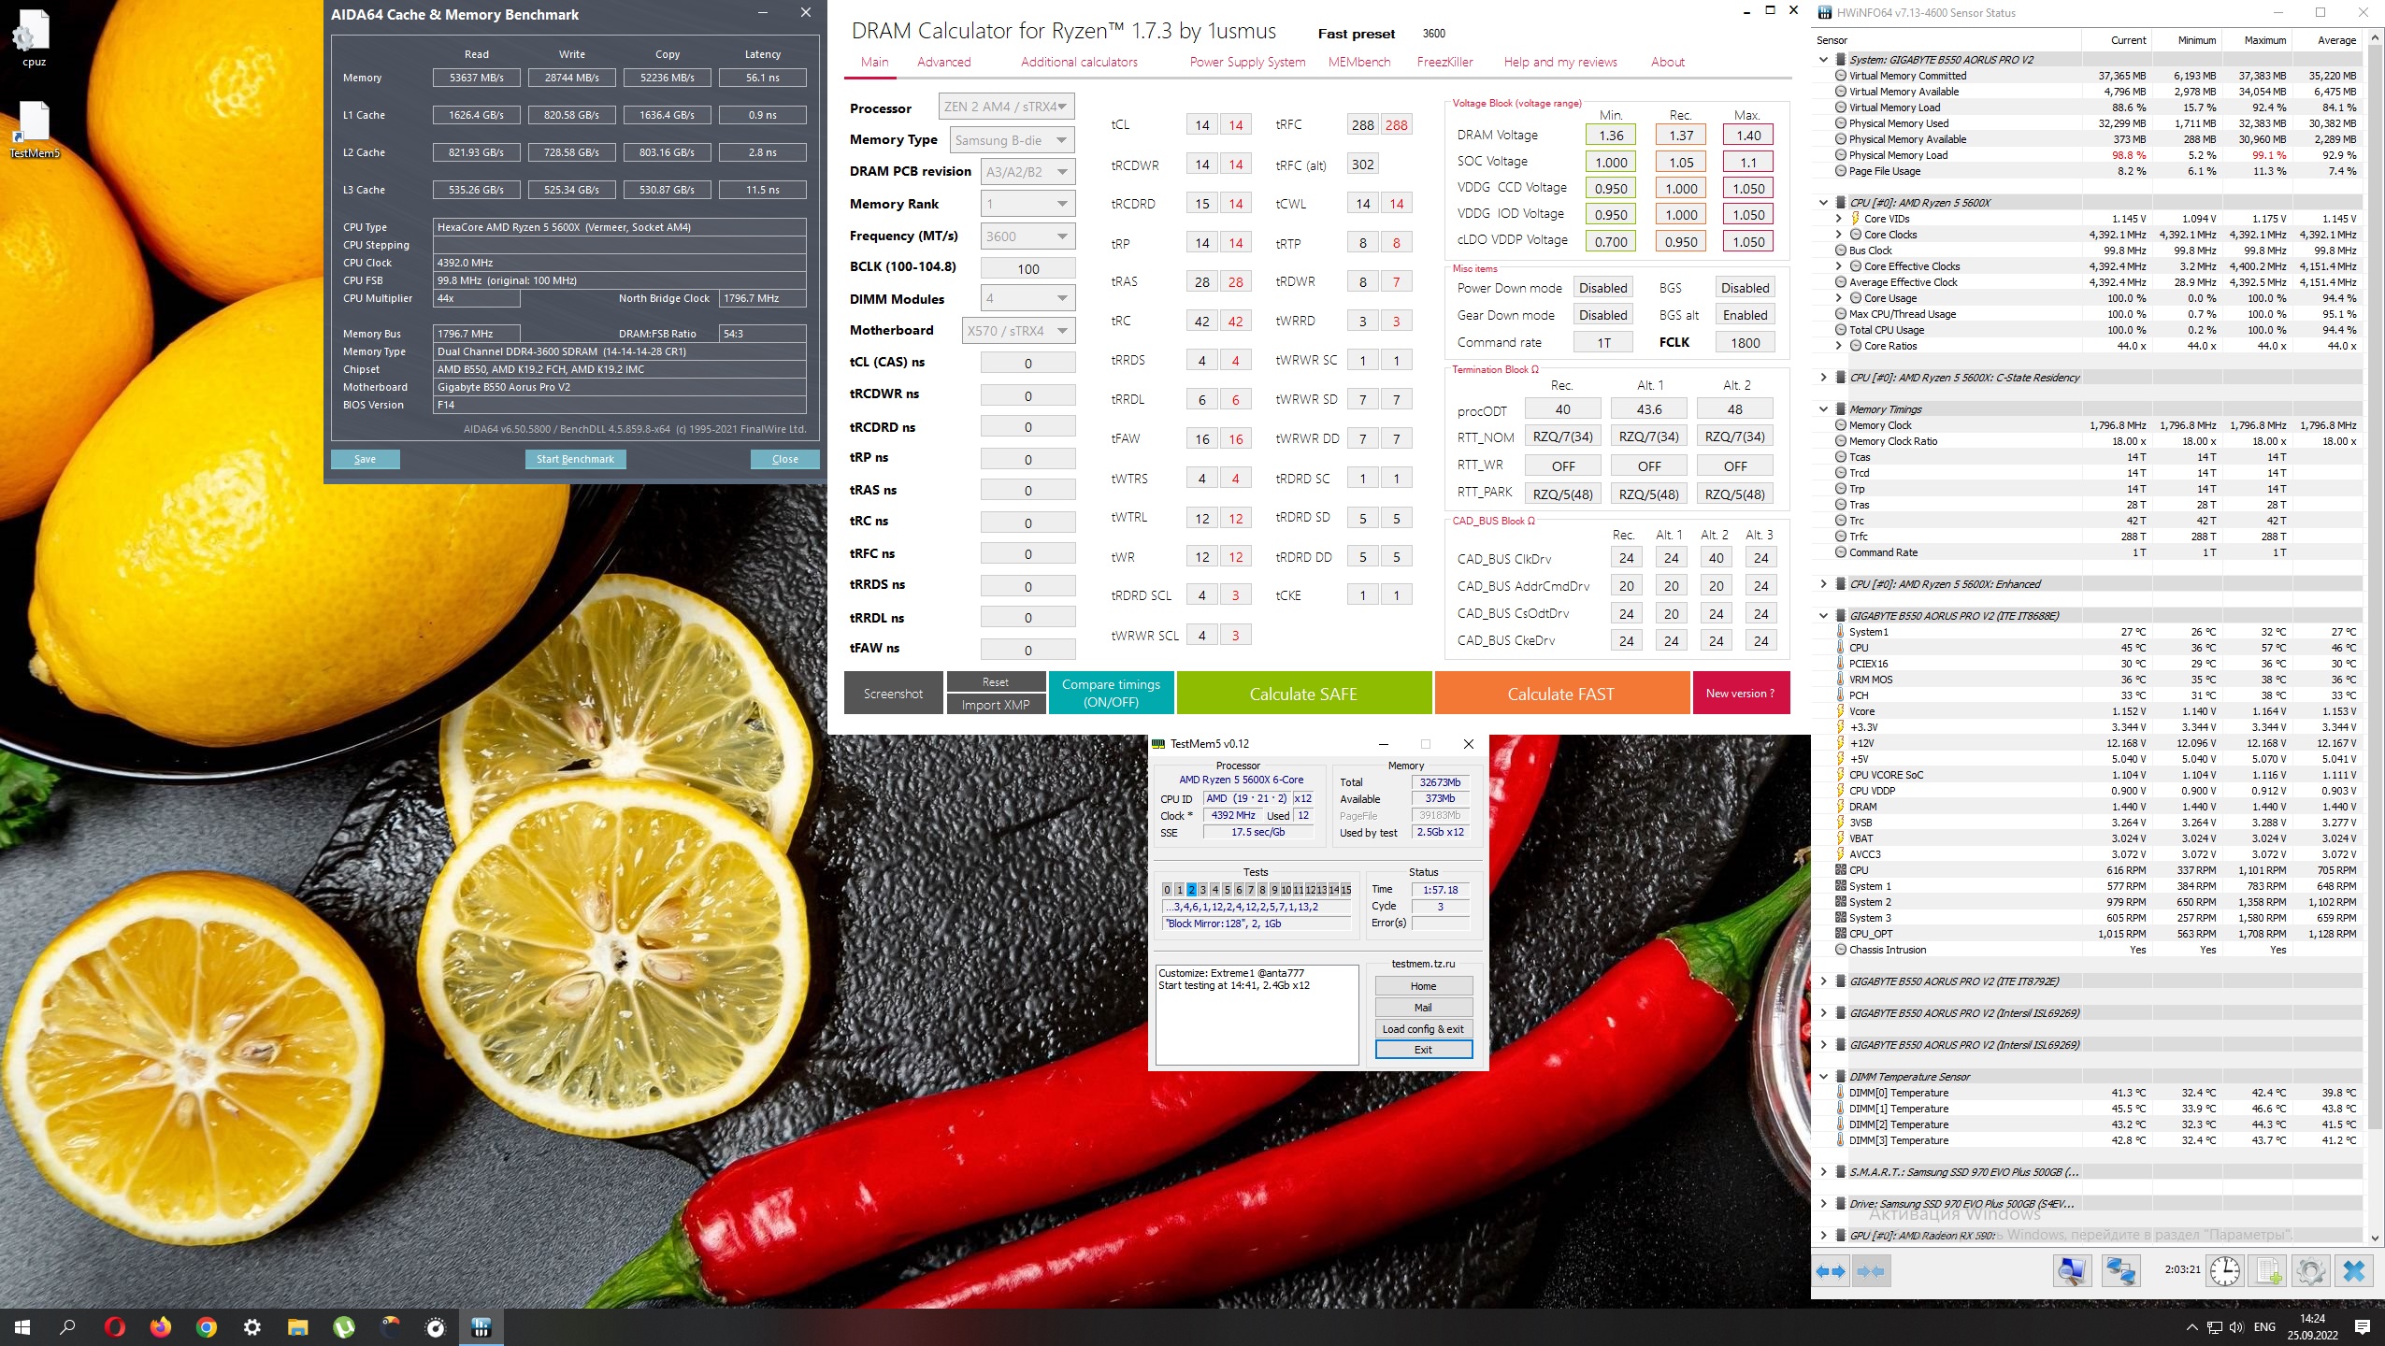This screenshot has height=1346, width=2385.
Task: Reset sensor timer with clock icon
Action: [x=2225, y=1271]
